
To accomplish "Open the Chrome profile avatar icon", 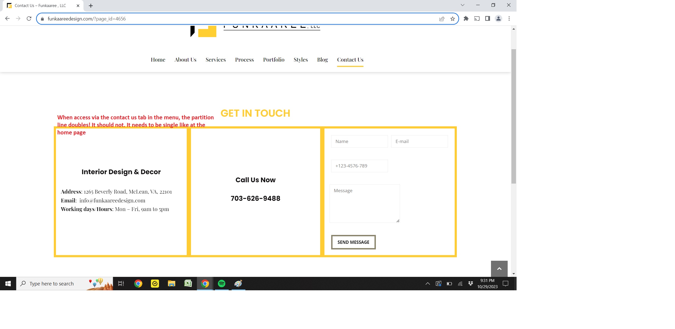I will point(498,19).
